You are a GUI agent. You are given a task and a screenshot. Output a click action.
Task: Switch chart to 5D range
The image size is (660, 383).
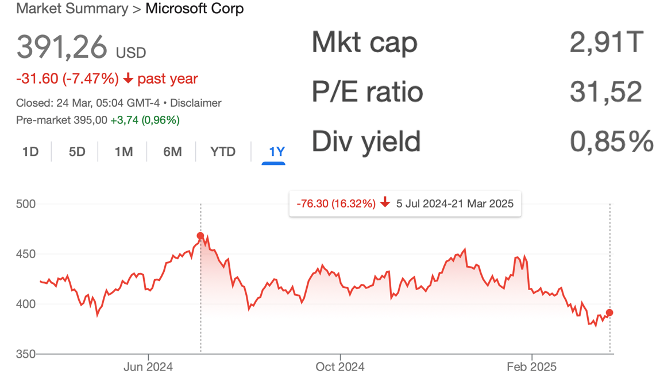point(77,152)
